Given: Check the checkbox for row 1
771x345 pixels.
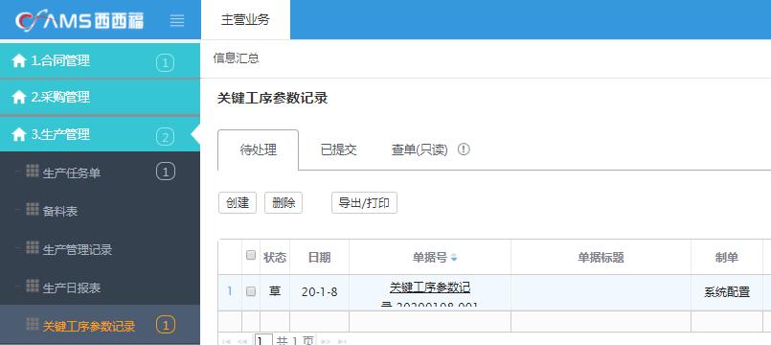Looking at the screenshot, I should [x=251, y=291].
